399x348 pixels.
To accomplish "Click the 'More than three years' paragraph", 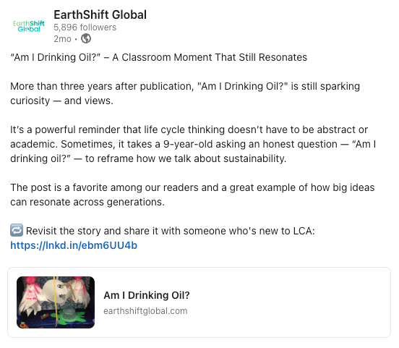I will pyautogui.click(x=185, y=93).
